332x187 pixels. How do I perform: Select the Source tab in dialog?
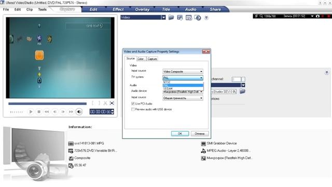[x=130, y=59]
